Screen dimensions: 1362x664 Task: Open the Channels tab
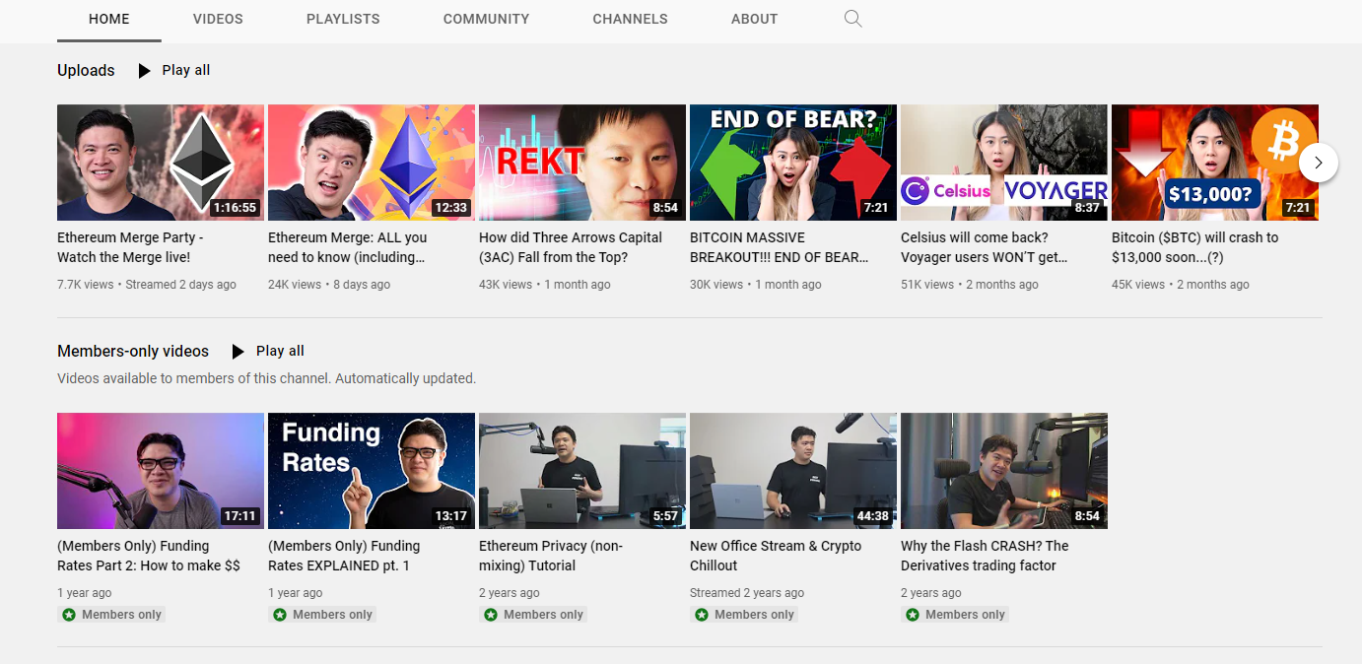click(630, 19)
